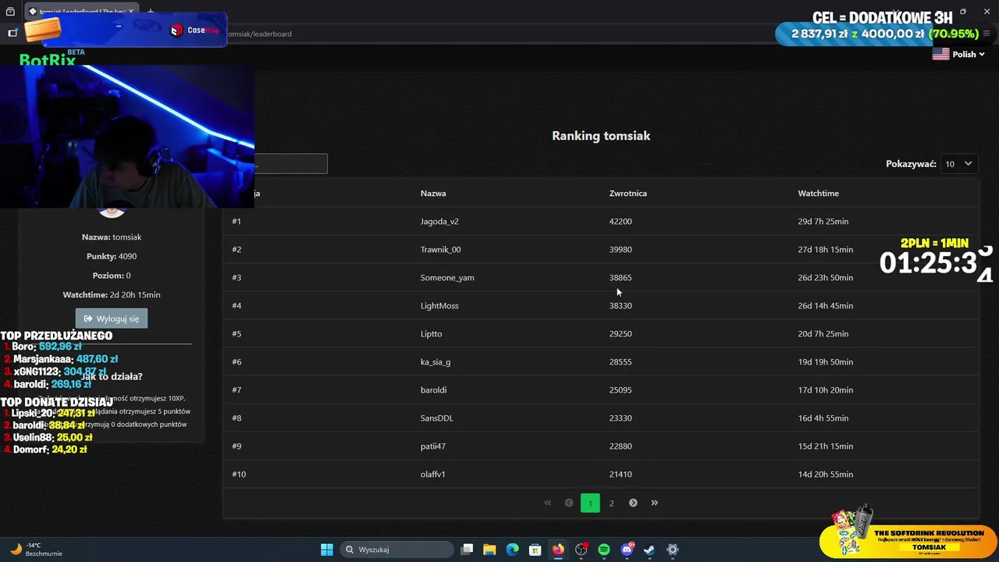Click the name Someone_yam in row #3
The width and height of the screenshot is (999, 562).
[447, 277]
